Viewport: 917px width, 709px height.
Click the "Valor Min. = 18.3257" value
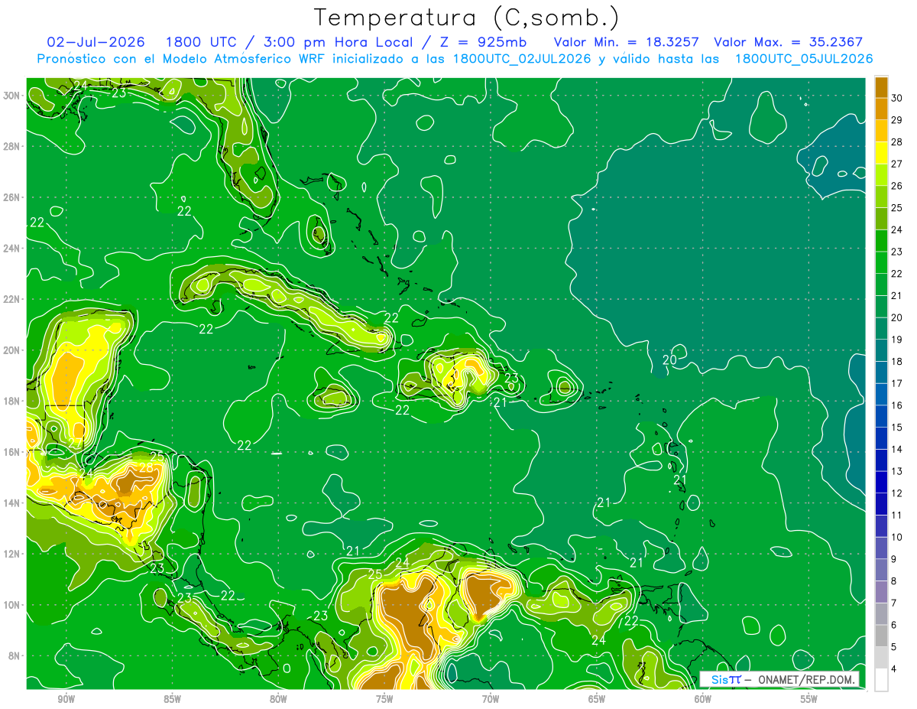(x=625, y=42)
